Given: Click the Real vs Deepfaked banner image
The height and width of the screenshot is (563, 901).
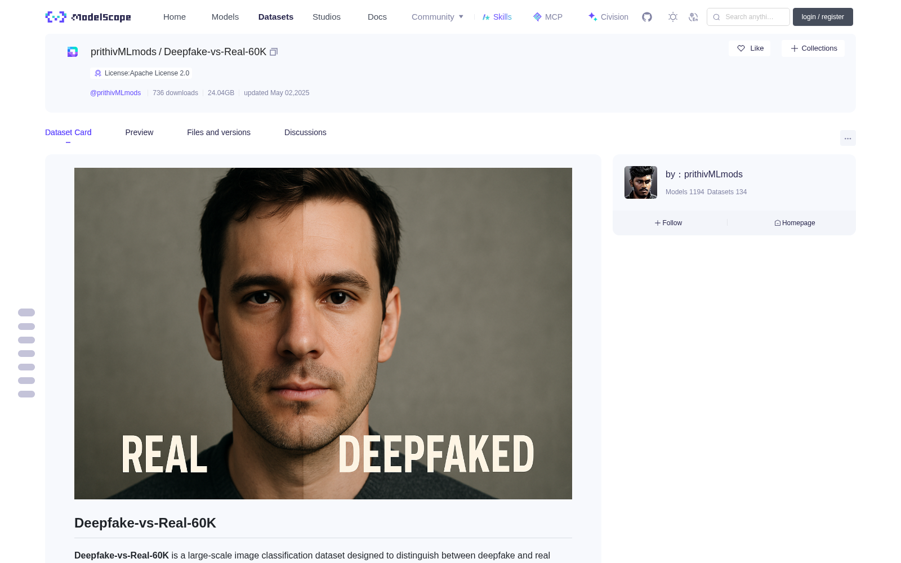Looking at the screenshot, I should coord(323,333).
